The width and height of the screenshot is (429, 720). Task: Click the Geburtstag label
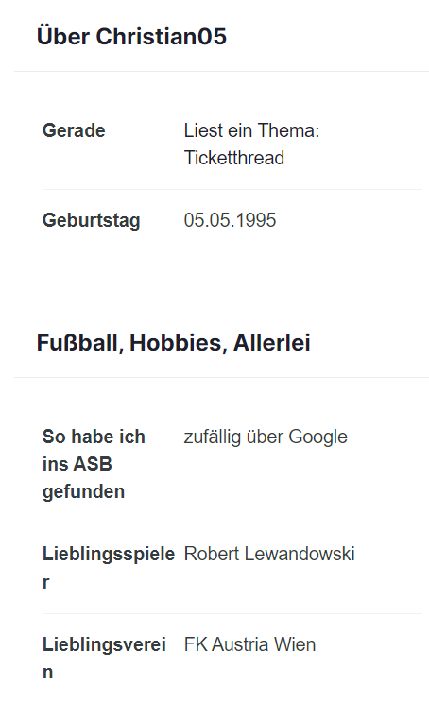click(91, 220)
